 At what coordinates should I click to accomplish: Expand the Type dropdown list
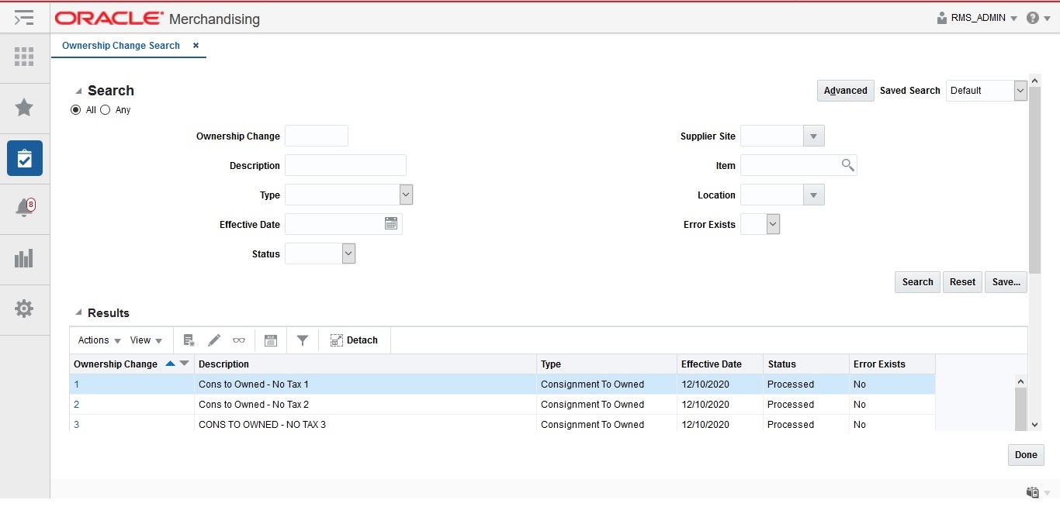pyautogui.click(x=405, y=195)
